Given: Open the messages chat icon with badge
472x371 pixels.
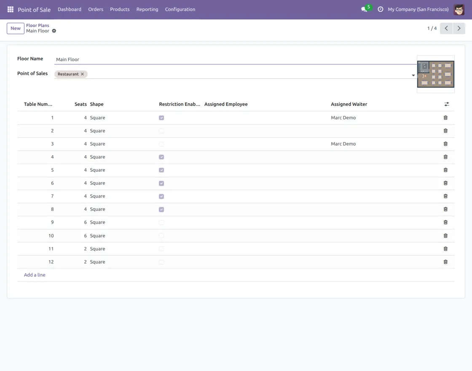Looking at the screenshot, I should click(365, 9).
